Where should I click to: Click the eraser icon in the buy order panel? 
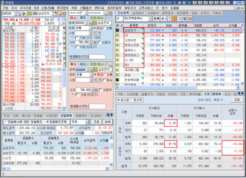click(111, 64)
